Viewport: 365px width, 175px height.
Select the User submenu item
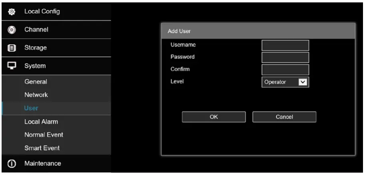click(56, 108)
